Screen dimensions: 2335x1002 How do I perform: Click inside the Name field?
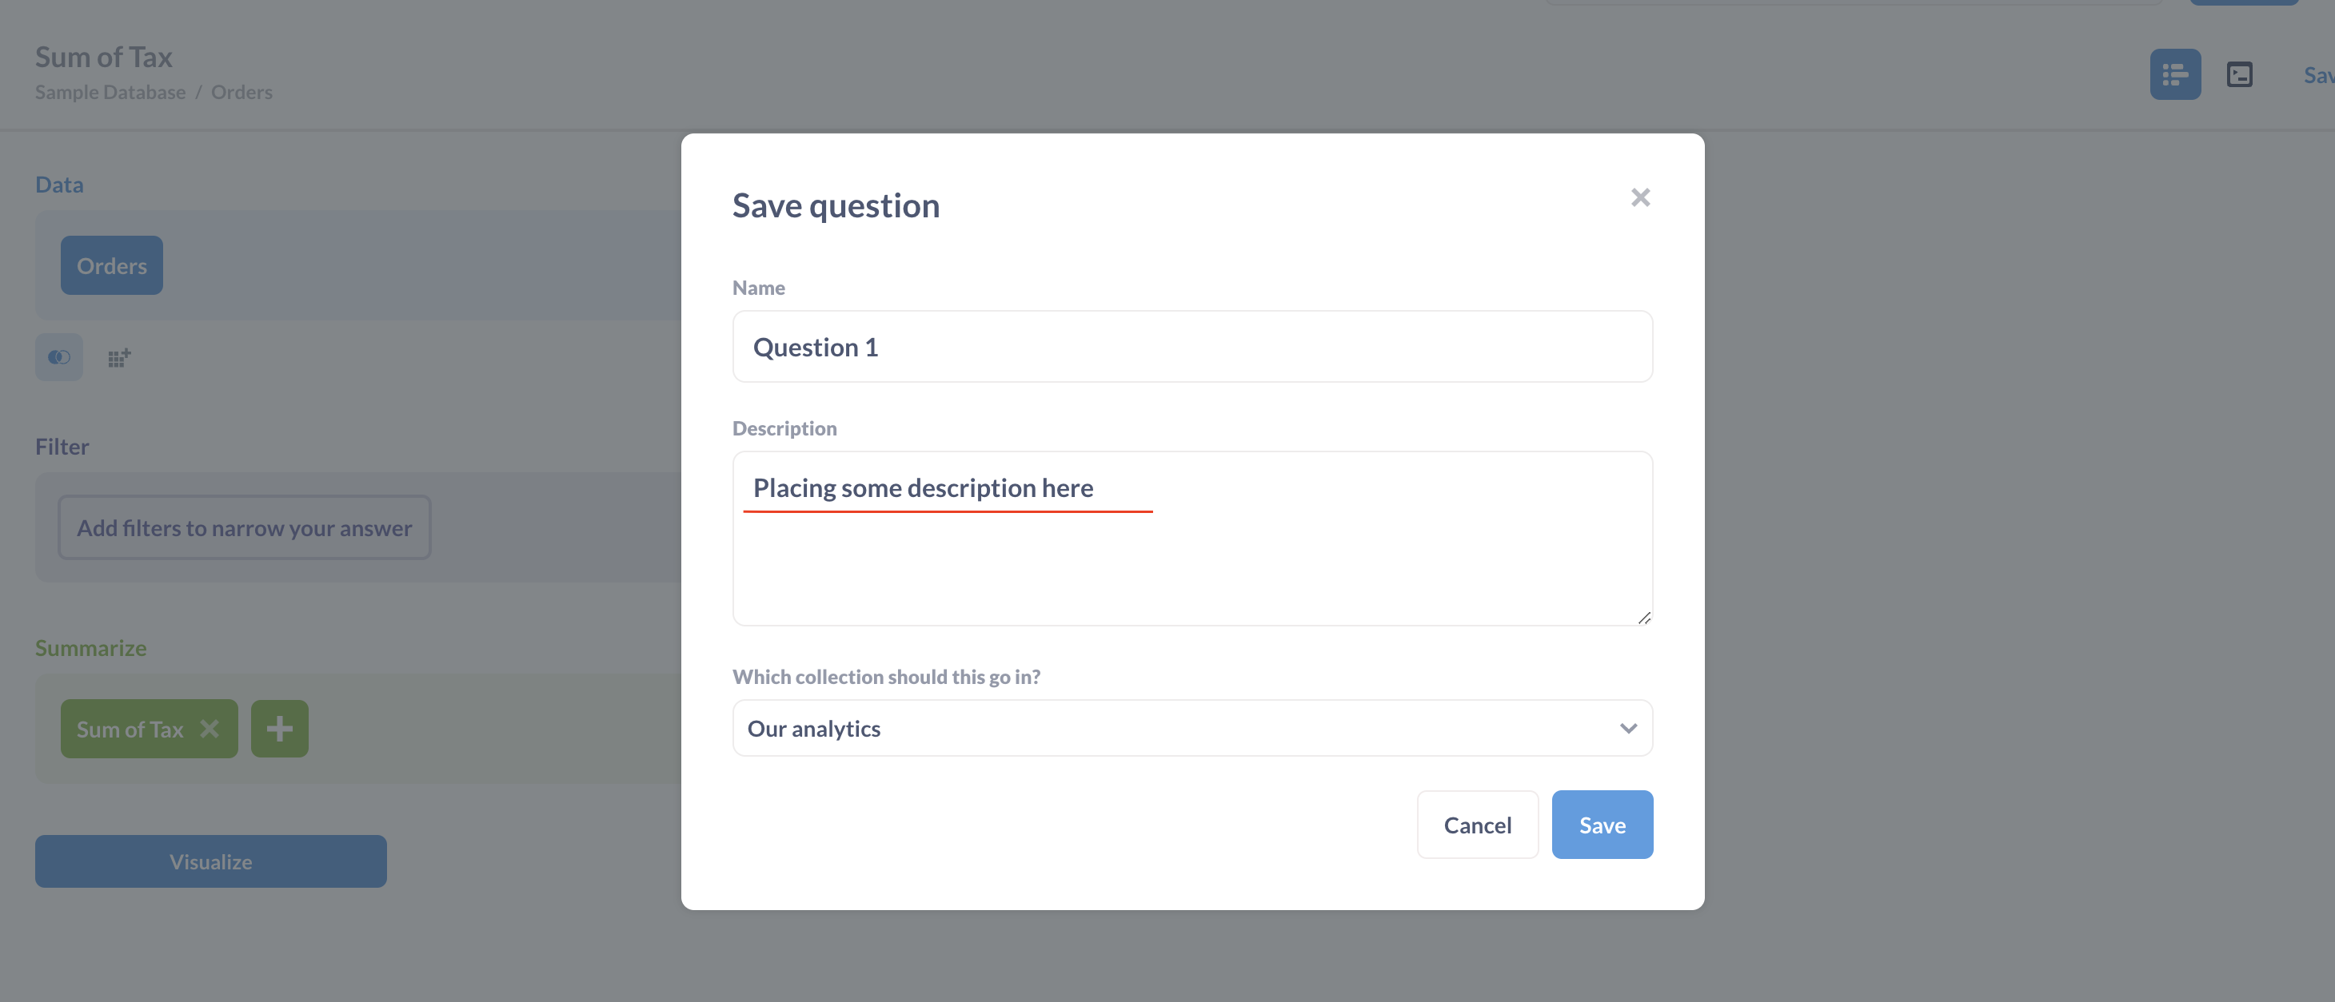point(1192,346)
